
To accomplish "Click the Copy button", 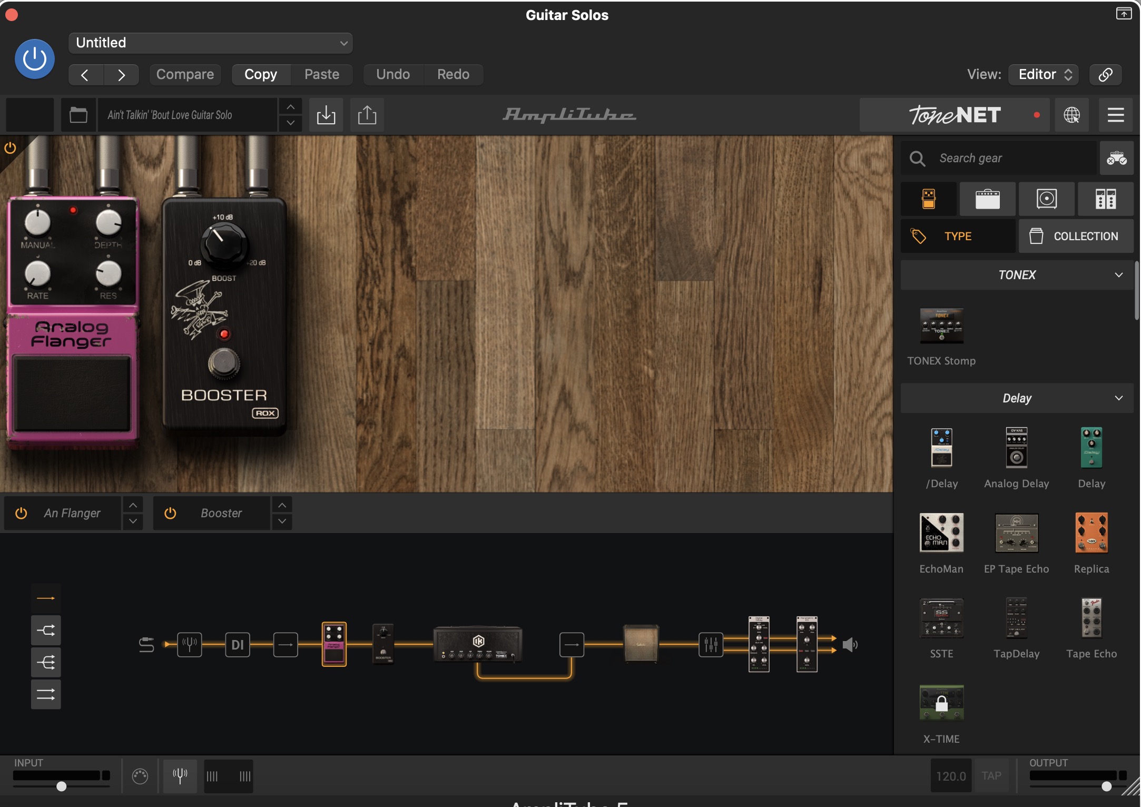I will click(x=261, y=74).
